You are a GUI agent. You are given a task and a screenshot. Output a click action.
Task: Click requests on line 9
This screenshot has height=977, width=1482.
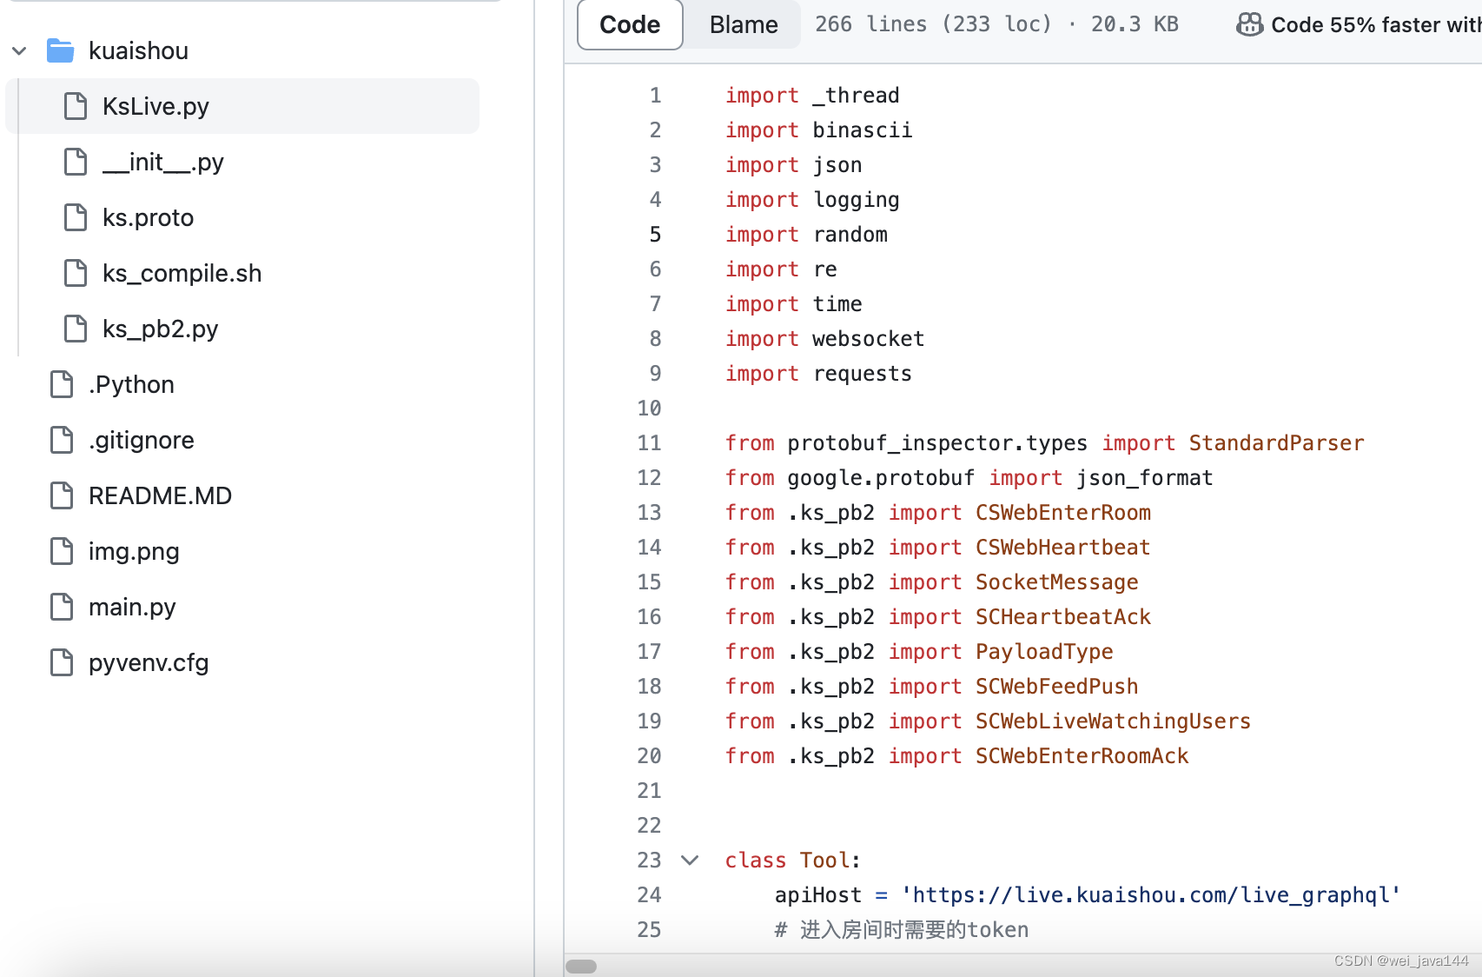coord(862,374)
